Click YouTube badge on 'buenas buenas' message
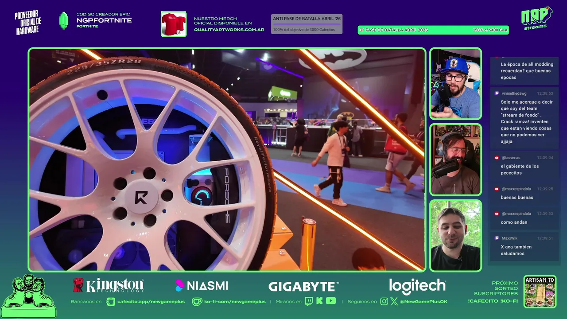This screenshot has width=567, height=319. pos(497,189)
